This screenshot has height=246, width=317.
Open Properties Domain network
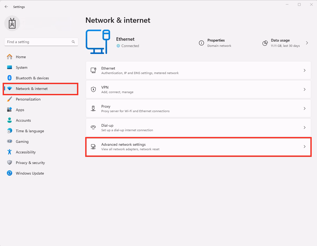point(215,43)
